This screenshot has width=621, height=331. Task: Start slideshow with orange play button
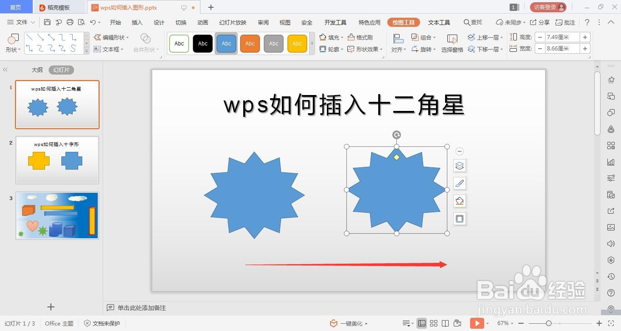point(477,323)
